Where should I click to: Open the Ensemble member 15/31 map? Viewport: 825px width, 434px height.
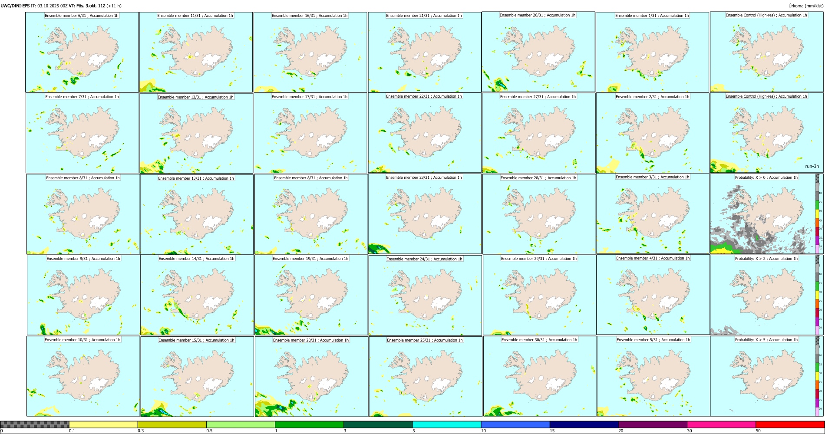pyautogui.click(x=197, y=377)
